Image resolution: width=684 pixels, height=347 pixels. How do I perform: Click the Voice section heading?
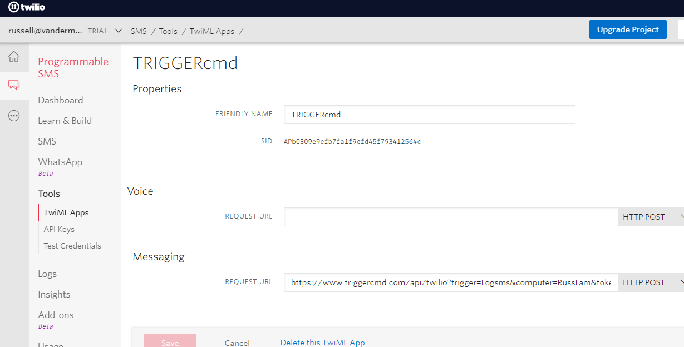coord(140,191)
